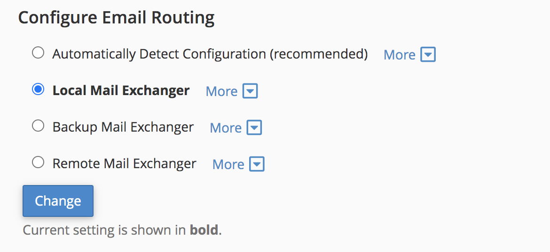Click the word 'bold' in the footer note

(204, 230)
